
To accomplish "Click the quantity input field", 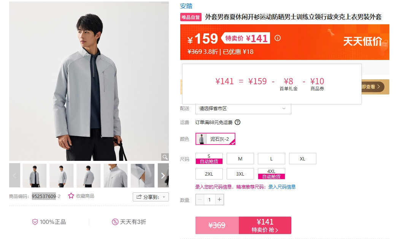I will [x=210, y=200].
